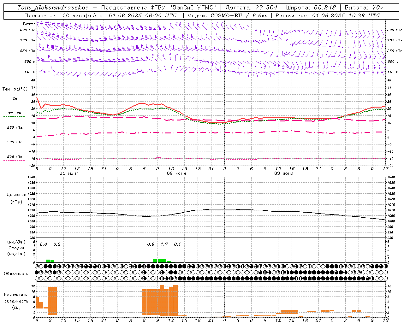Image resolution: width=404 pixels, height=323 pixels.
Task: Click the 10 м wind level label on the left
Action: tap(30, 72)
